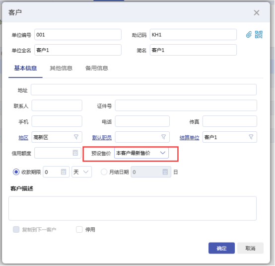The height and width of the screenshot is (266, 275).
Task: Check the 停用 checkbox
Action: coord(79,229)
